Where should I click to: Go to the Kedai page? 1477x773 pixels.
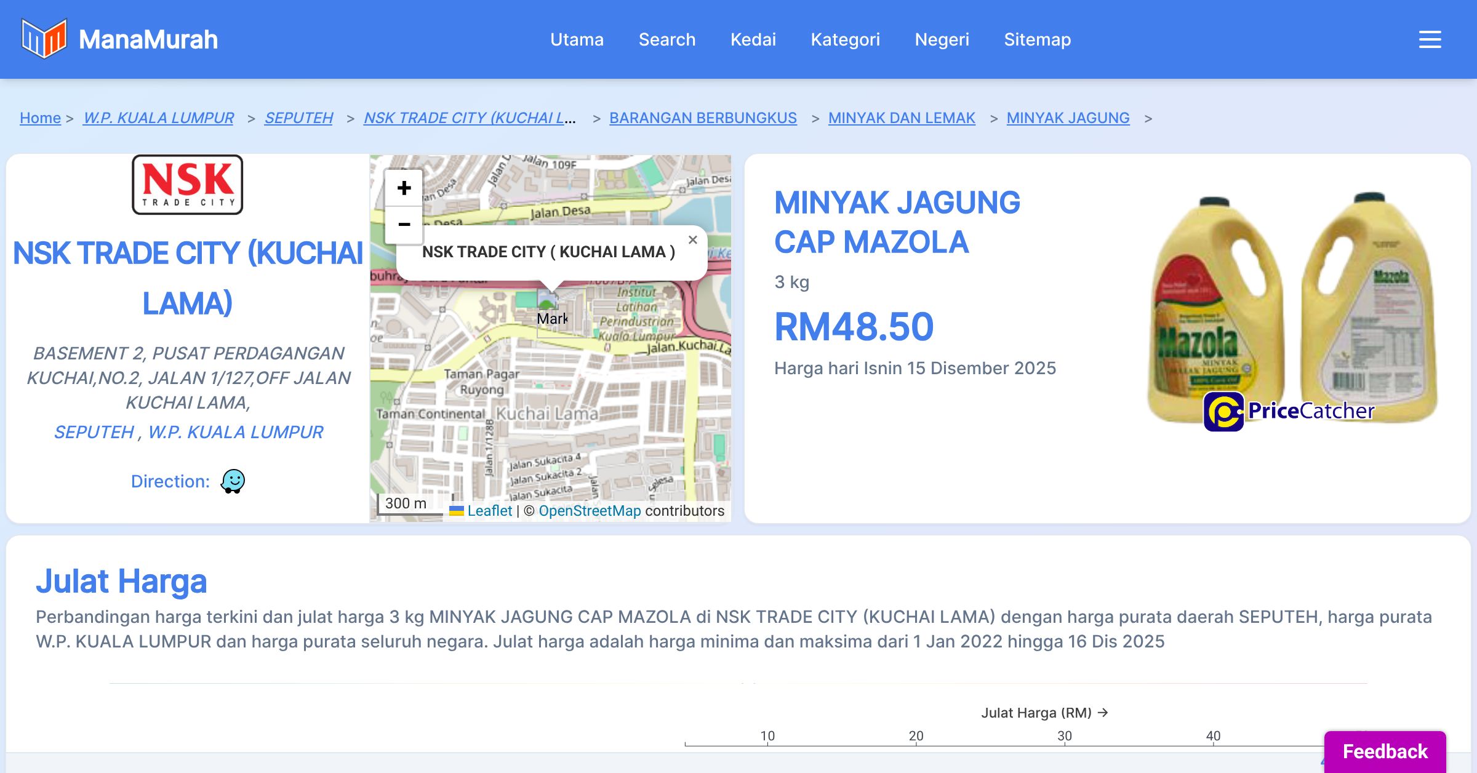click(753, 39)
